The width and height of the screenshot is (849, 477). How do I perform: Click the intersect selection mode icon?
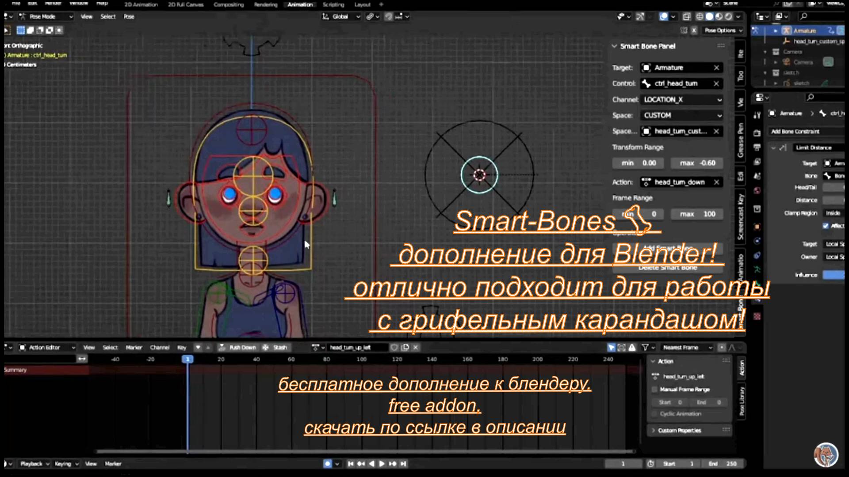[59, 30]
